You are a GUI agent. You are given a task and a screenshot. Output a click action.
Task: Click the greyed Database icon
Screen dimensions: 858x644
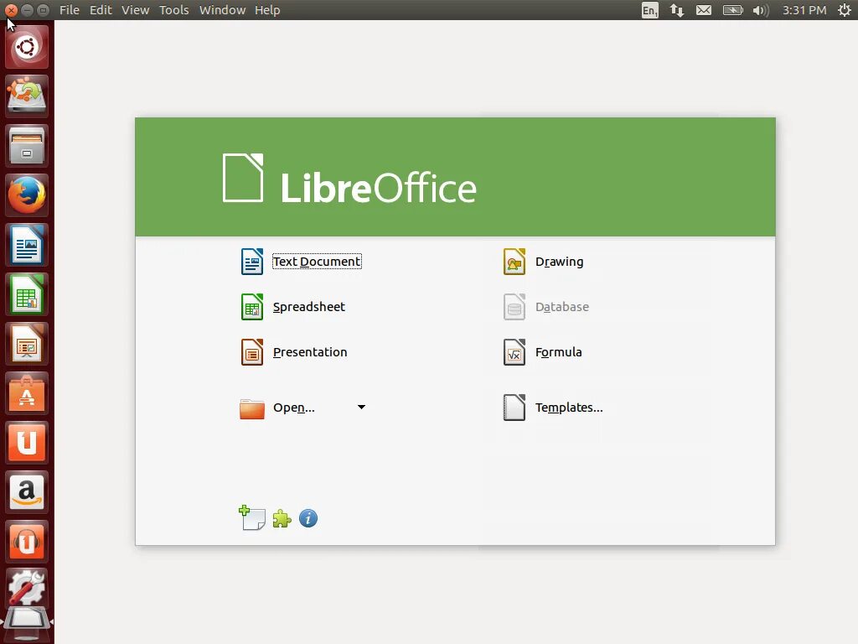tap(514, 307)
